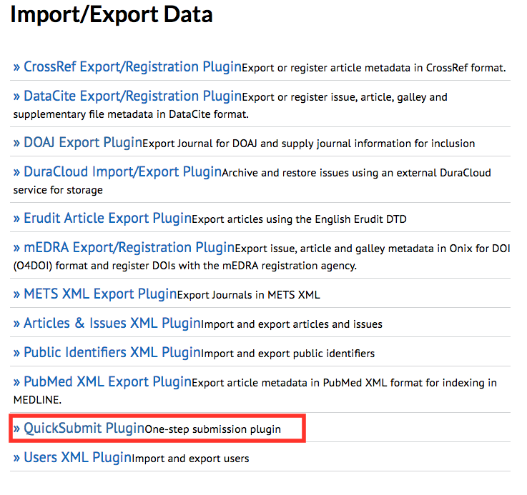The height and width of the screenshot is (495, 527).
Task: Open the PubMed XML Export Plugin link
Action: coord(107,382)
